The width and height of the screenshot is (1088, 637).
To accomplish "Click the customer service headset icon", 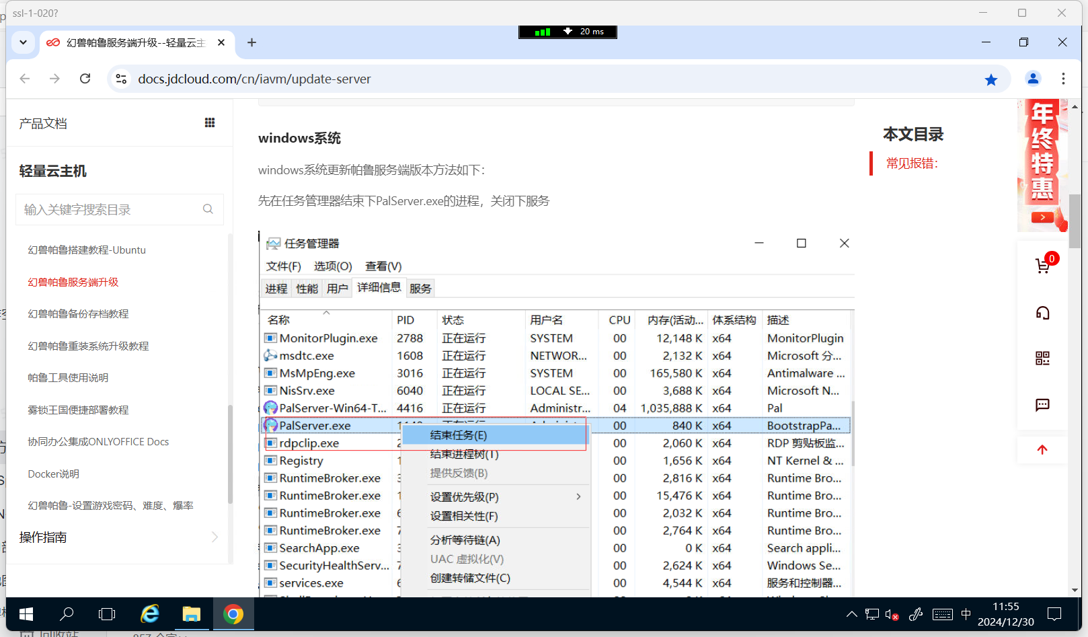I will 1042,313.
